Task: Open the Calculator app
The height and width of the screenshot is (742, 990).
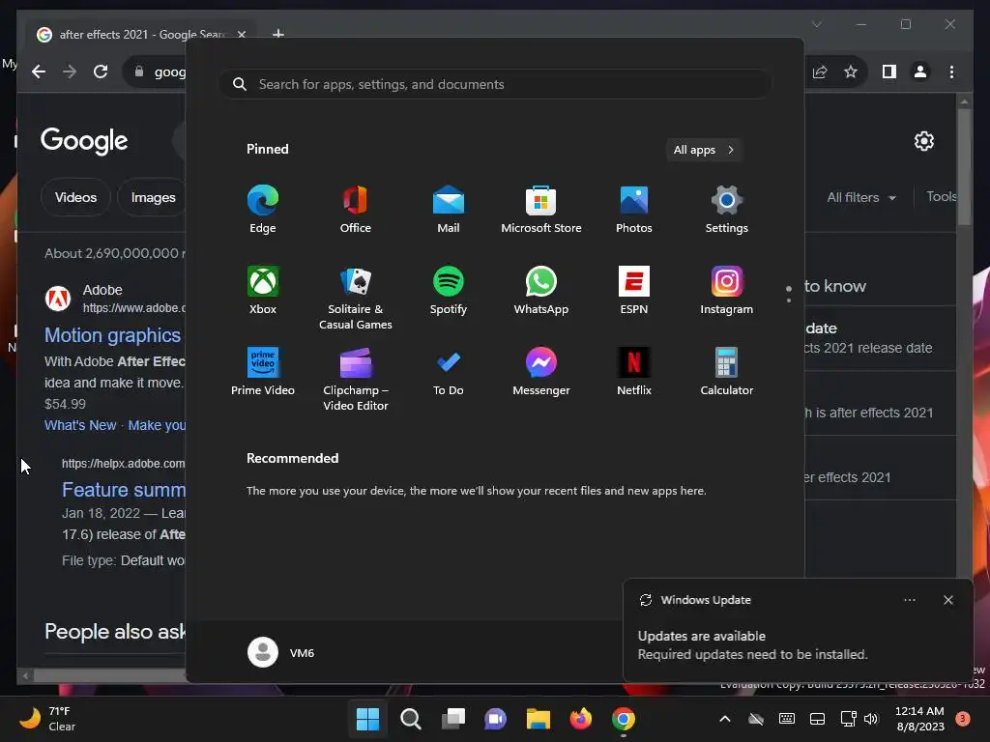Action: 727,372
